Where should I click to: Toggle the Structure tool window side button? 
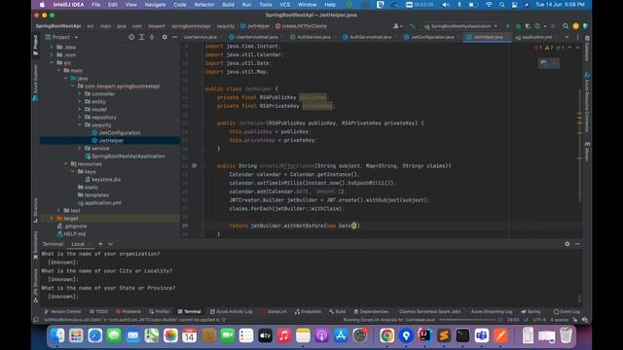coord(35,211)
